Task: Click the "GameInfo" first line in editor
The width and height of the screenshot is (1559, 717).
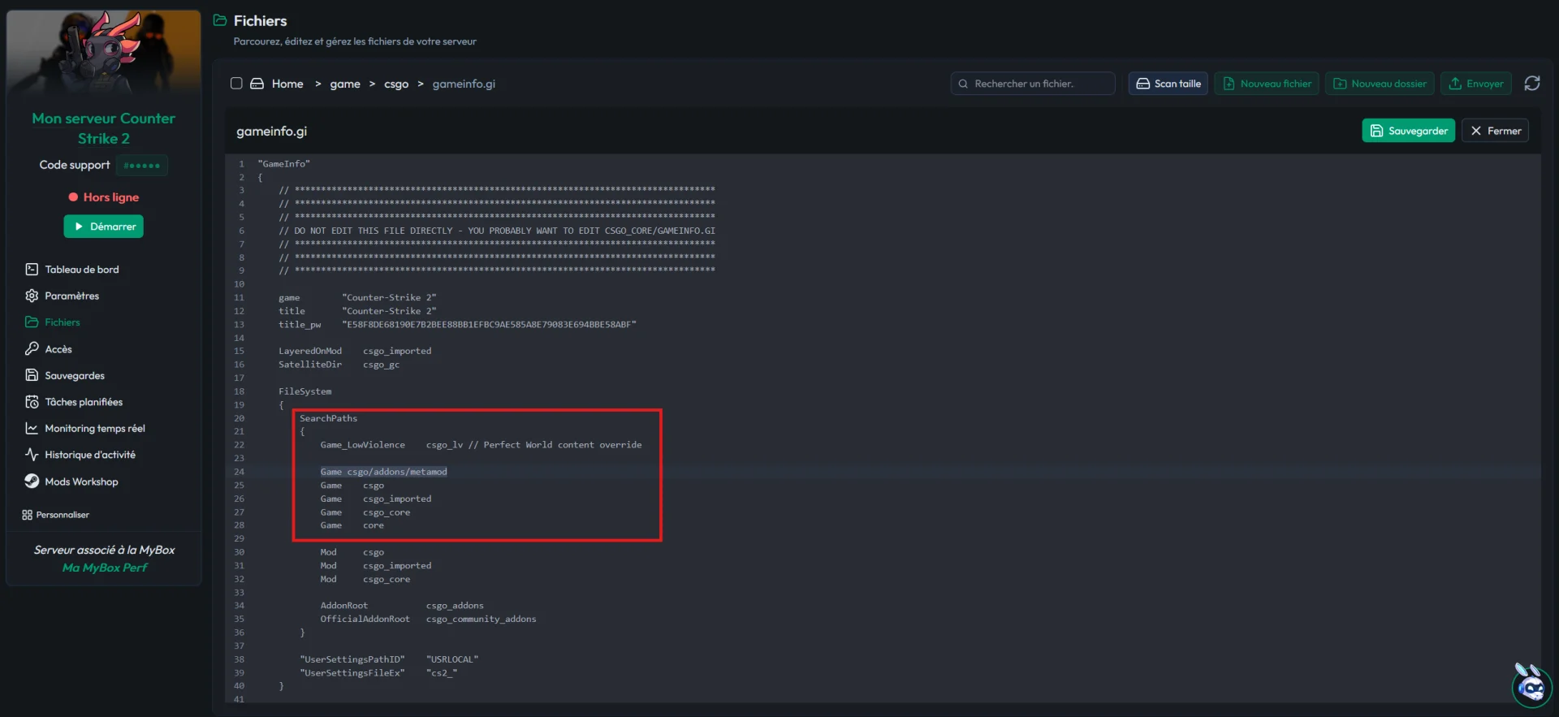Action: tap(284, 164)
